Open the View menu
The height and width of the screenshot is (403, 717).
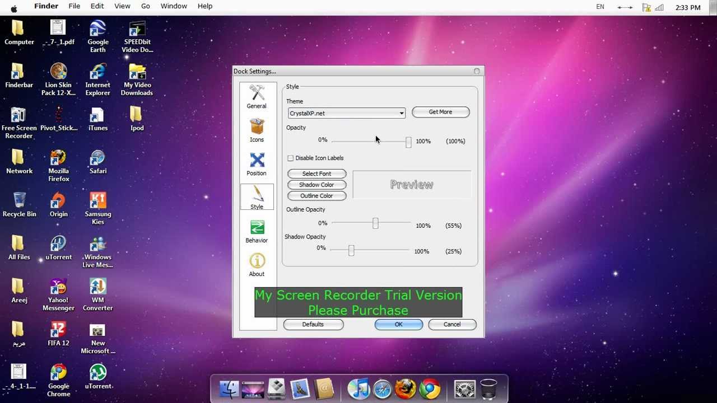tap(122, 6)
